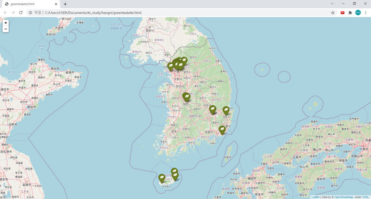The image size is (371, 199).
Task: Zoom out on the map with minus button
Action: 6,29
